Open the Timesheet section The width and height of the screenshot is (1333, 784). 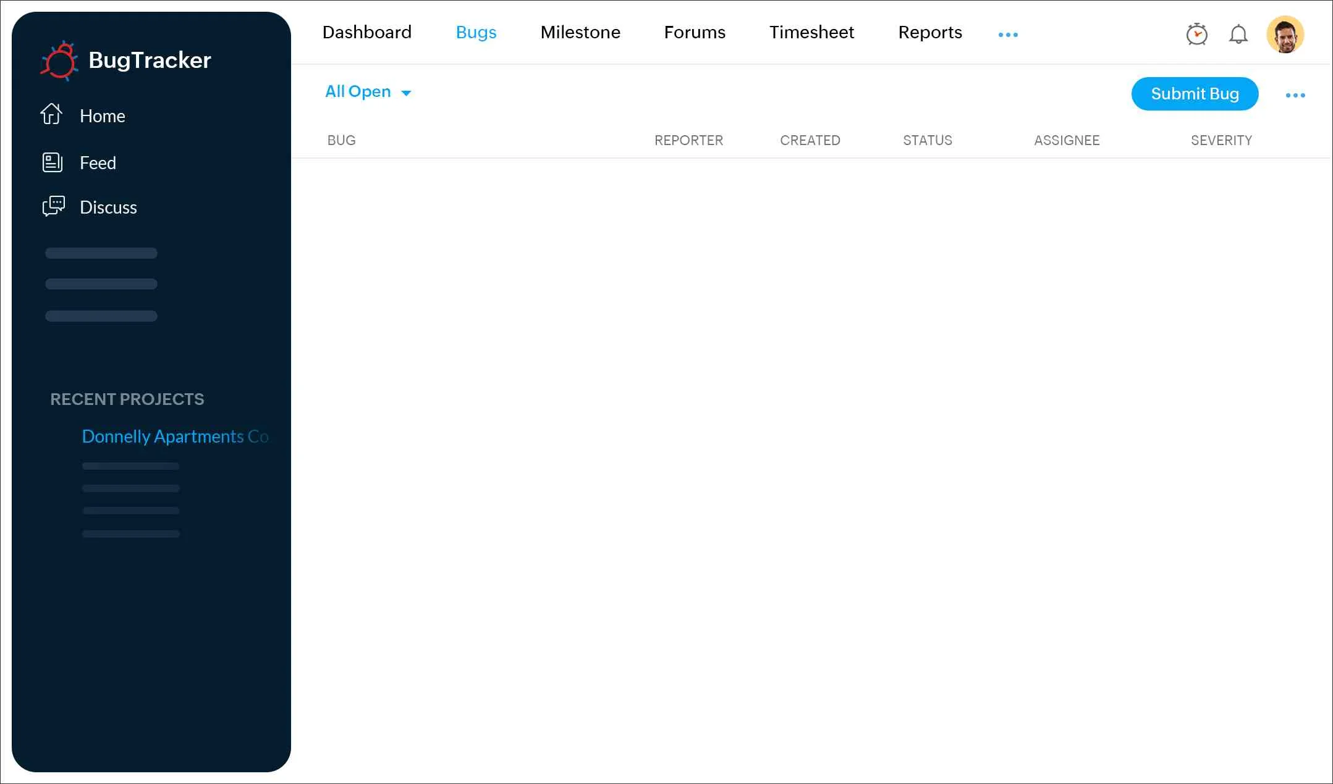pos(811,32)
